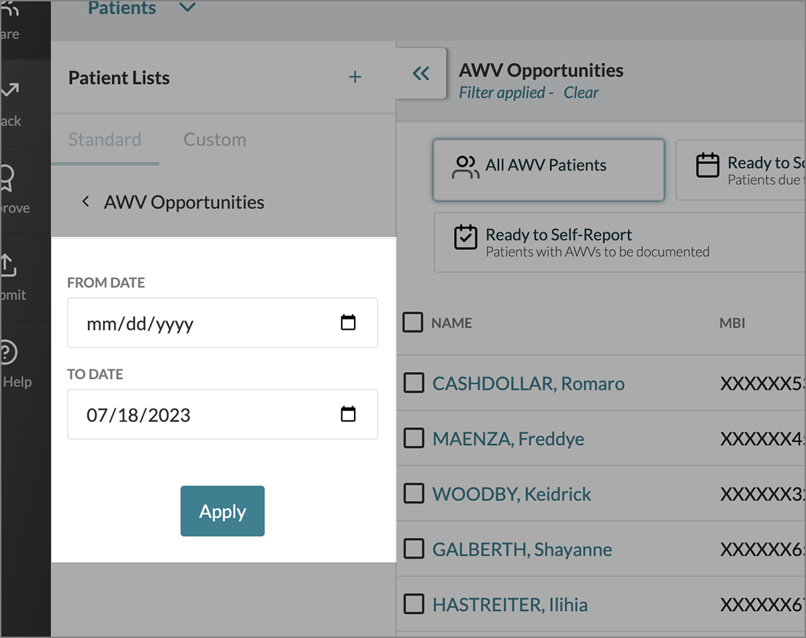Check the box for CASHDOLLAR, Romaro

click(413, 383)
